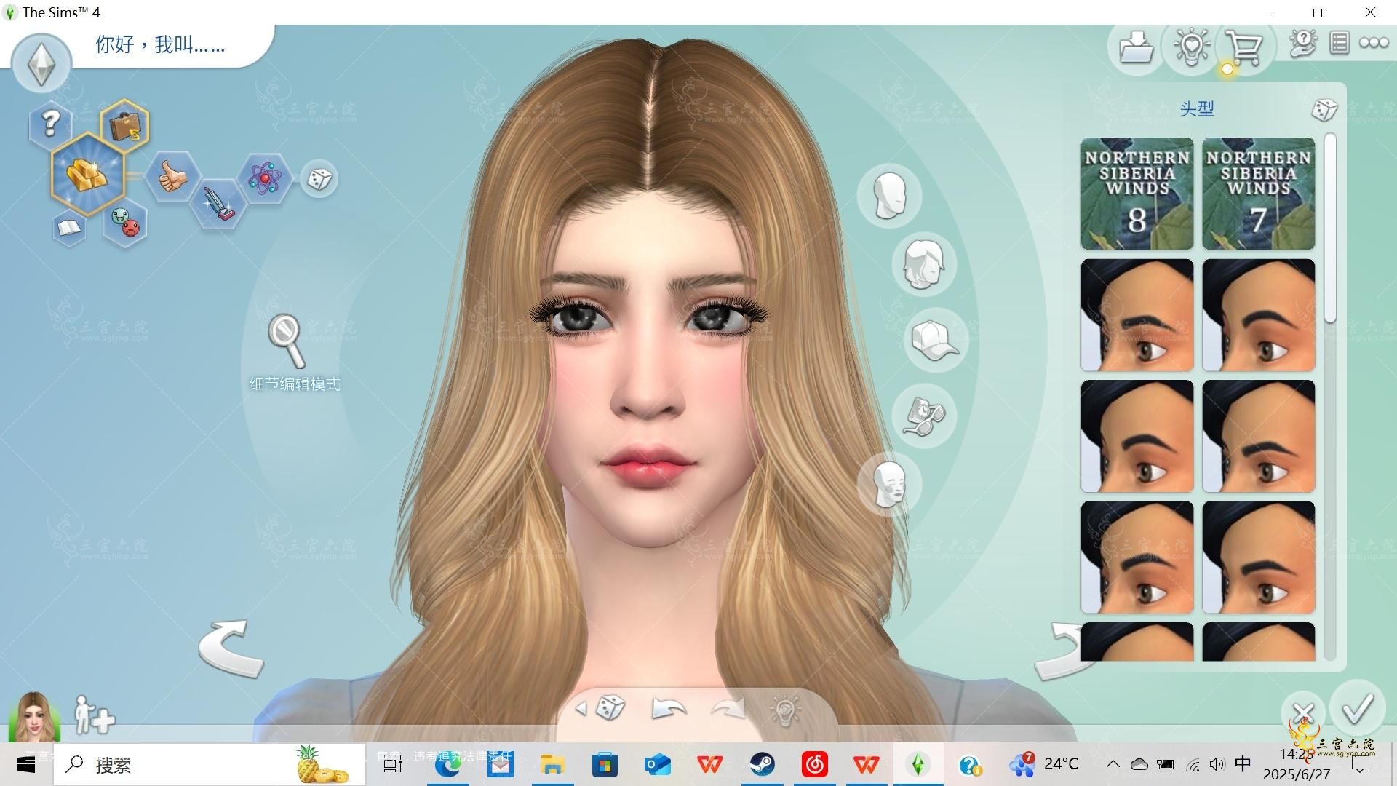Select the head shape category icon
This screenshot has width=1397, height=786.
pos(890,195)
